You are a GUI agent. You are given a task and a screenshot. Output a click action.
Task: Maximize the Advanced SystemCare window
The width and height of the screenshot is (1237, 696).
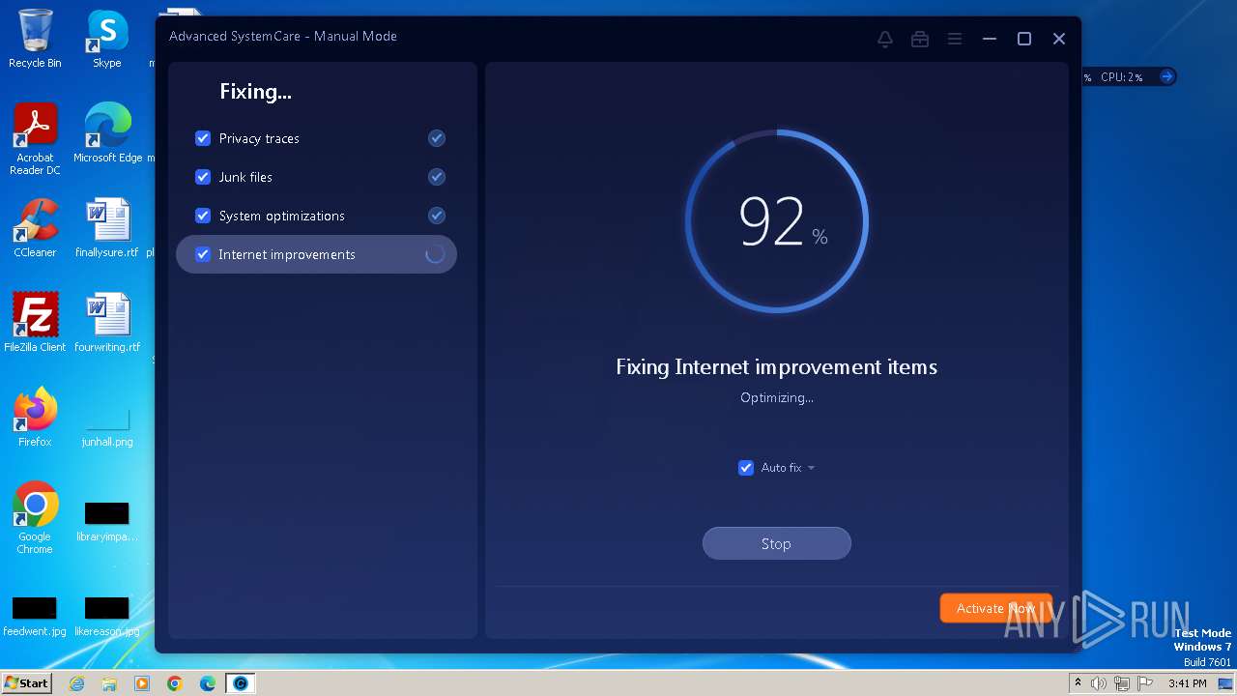pos(1023,39)
